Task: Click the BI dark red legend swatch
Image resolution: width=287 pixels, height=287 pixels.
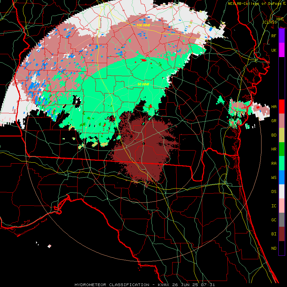Action: (x=282, y=234)
